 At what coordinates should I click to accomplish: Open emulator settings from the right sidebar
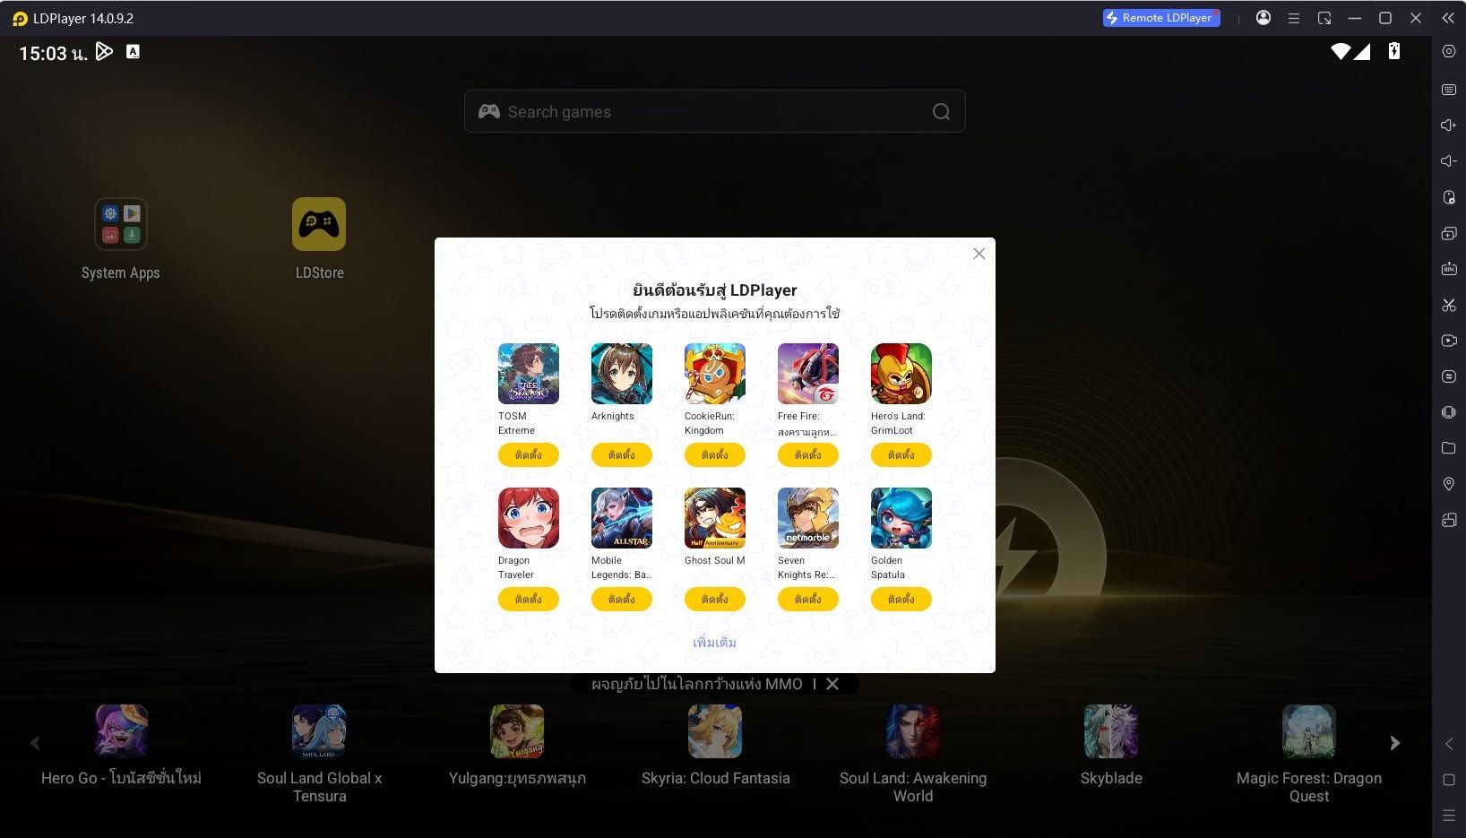tap(1448, 52)
